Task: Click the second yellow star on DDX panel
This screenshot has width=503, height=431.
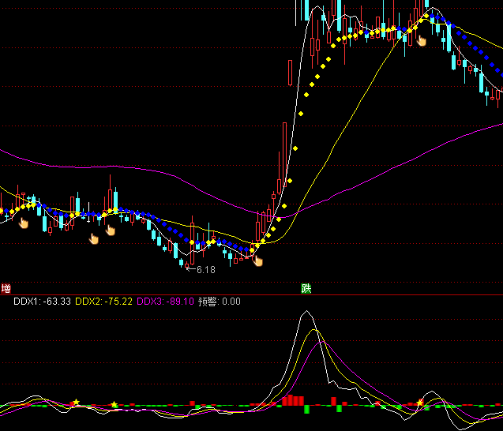Action: click(114, 405)
